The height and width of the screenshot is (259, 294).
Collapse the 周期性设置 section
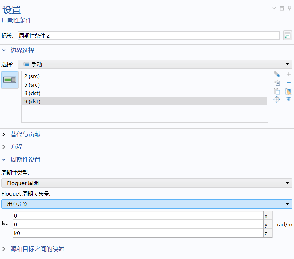tap(4, 159)
